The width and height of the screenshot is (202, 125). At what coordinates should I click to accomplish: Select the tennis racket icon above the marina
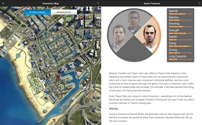coord(68,66)
